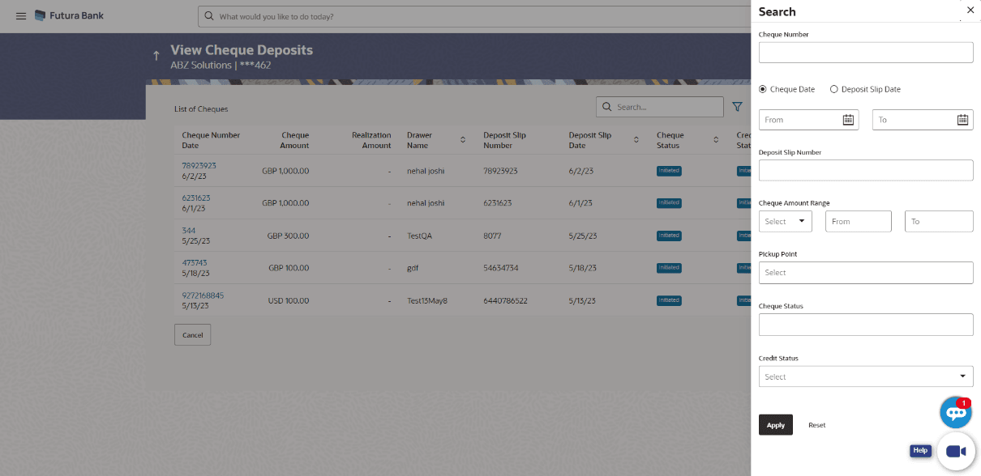
Task: Open the From date calendar picker
Action: 848,120
